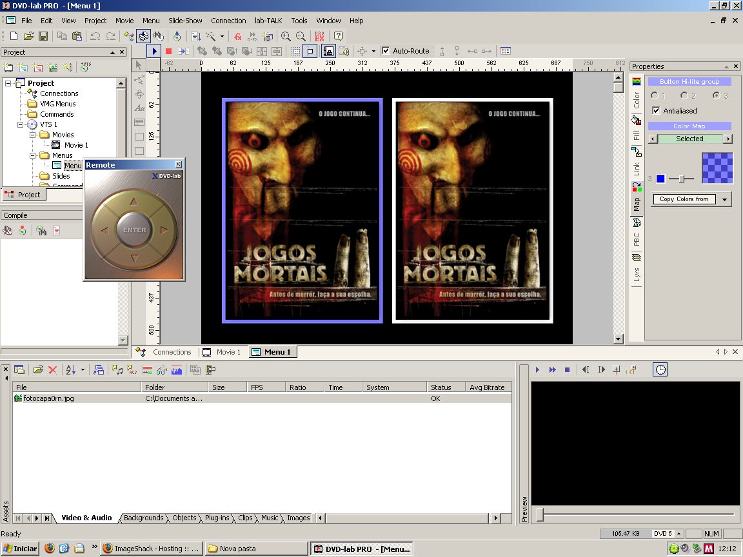743x557 pixels.
Task: Open a project with the folder icon
Action: click(28, 36)
